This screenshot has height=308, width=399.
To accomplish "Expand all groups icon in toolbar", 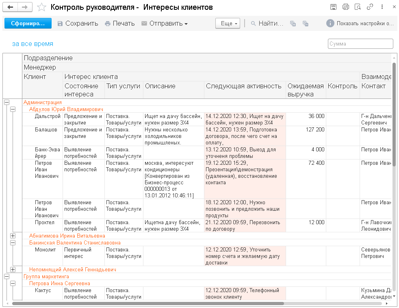I will click(x=293, y=24).
